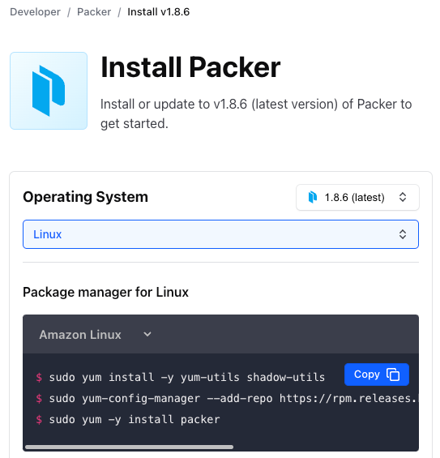Screen dimensions: 440x458
Task: Expand the Amazon Linux distribution dropdown
Action: pos(95,335)
